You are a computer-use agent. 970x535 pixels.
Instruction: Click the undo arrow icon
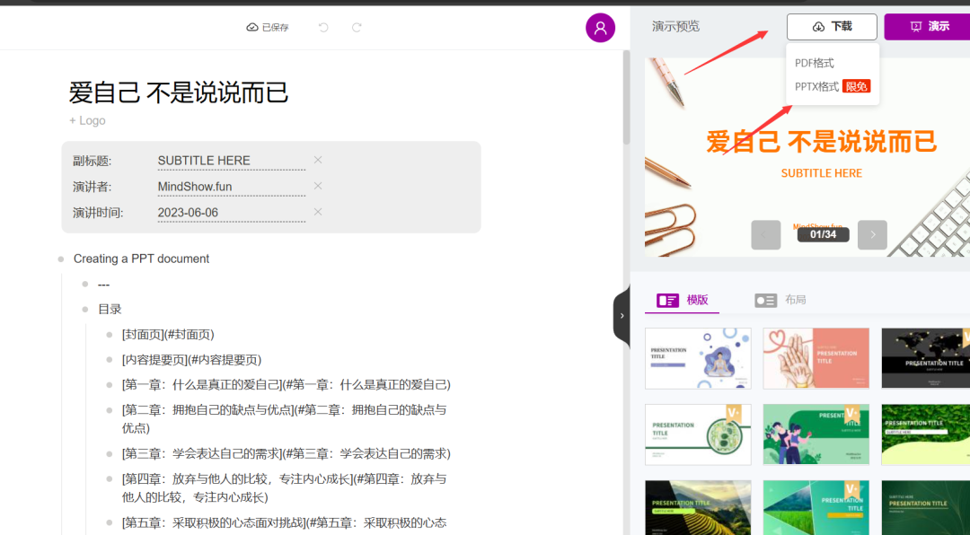point(322,27)
